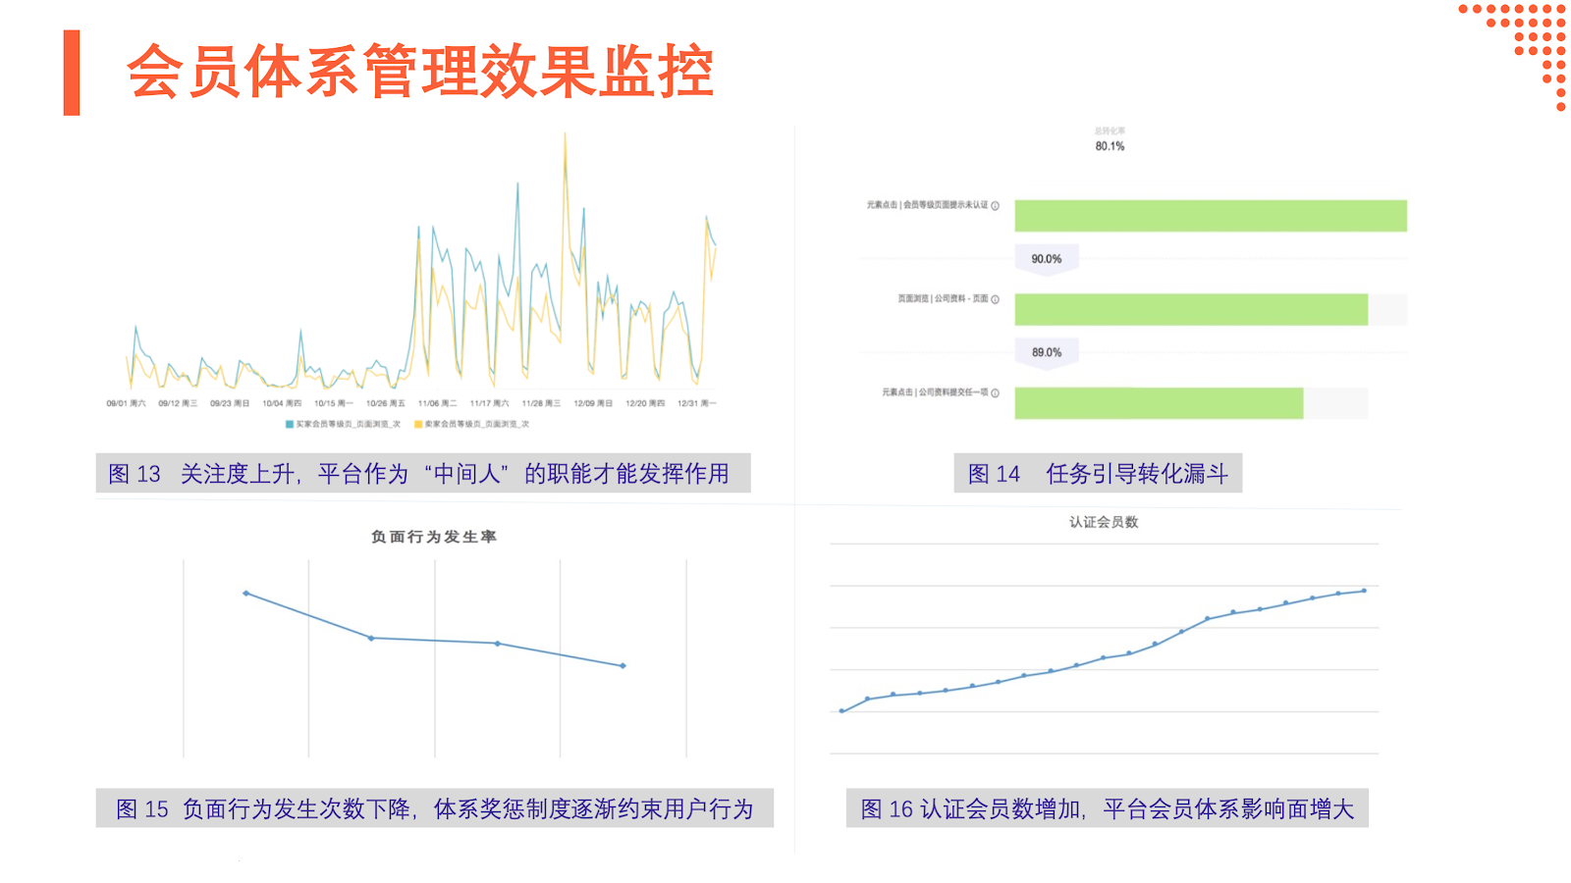Expand the 89.0% conversion step arrow

[1048, 352]
